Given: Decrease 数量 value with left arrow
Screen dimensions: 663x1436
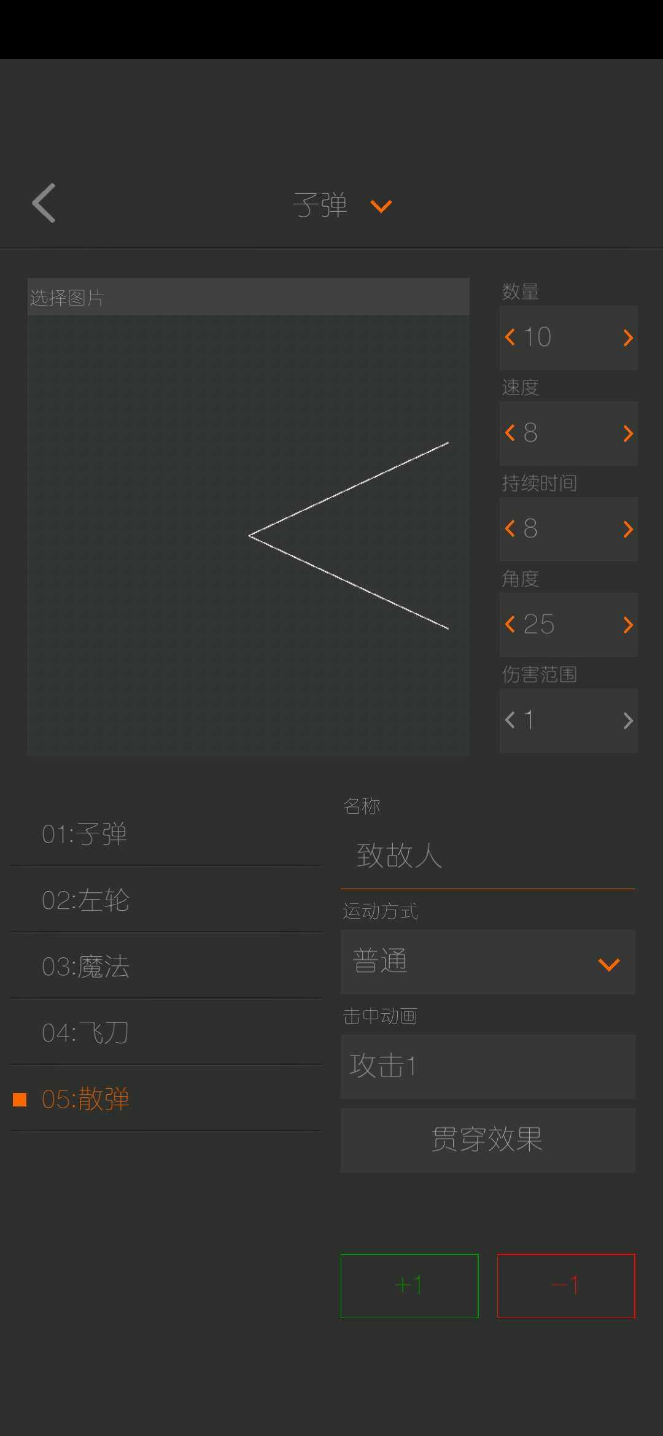Looking at the screenshot, I should 510,337.
